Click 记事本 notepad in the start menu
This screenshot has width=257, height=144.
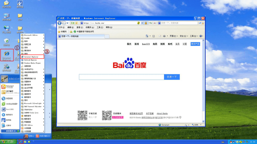click(10, 125)
